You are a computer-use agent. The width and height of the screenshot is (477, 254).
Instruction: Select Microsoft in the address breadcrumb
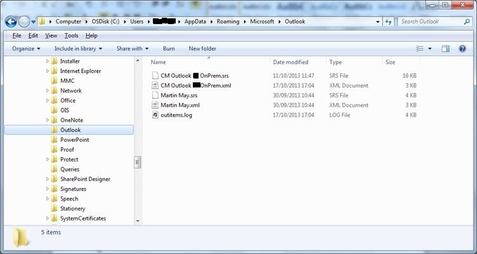pyautogui.click(x=262, y=22)
